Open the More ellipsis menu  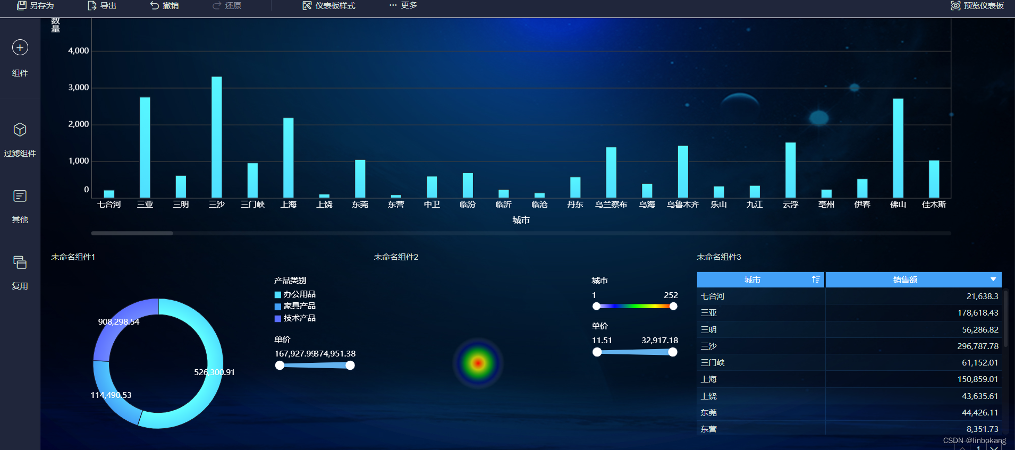[393, 5]
